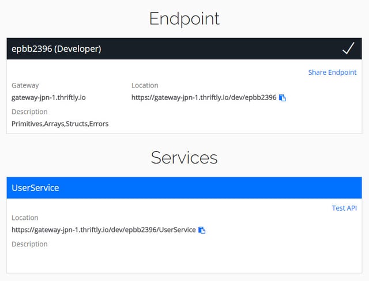Image resolution: width=369 pixels, height=281 pixels.
Task: Click the https://gateway-jpn-1.thriftly.io/dev/epbb2396 URL text
Action: (204, 97)
